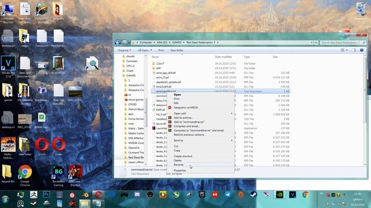Click the Explorer search box

click(x=343, y=43)
